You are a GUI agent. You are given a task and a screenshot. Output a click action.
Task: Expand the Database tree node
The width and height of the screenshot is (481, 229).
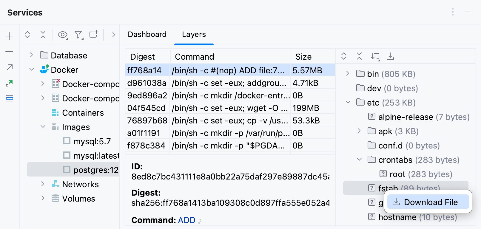coord(32,55)
